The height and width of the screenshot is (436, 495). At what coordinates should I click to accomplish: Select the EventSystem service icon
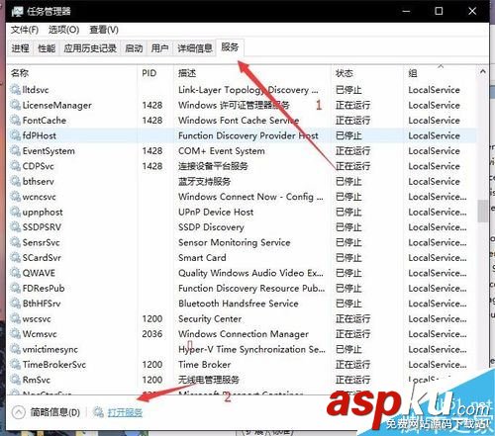[x=16, y=151]
